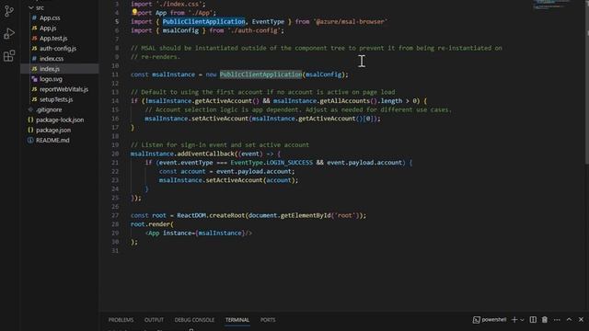Open App.test.js file
The height and width of the screenshot is (331, 589).
click(53, 39)
